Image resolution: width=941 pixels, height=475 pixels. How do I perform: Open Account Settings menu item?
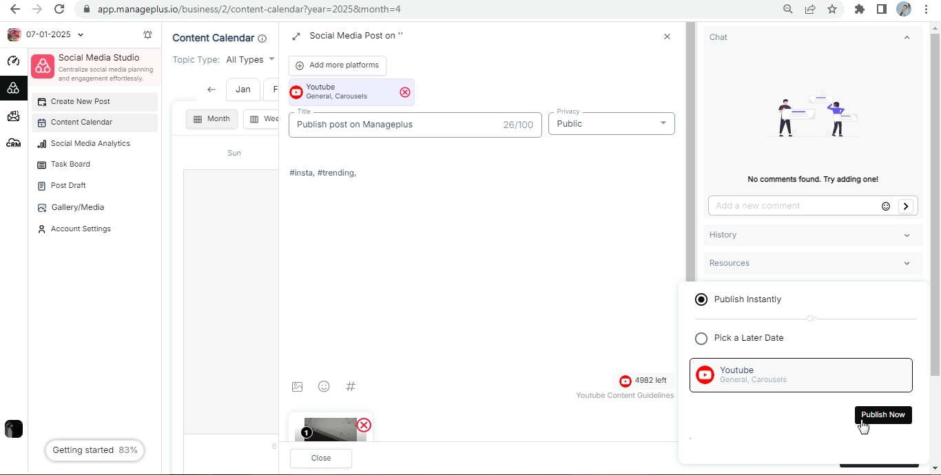coord(95,229)
